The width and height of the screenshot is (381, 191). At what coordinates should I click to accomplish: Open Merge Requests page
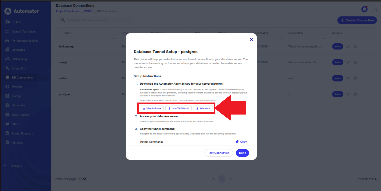(x=22, y=134)
